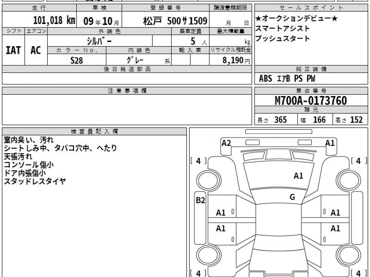This screenshot has height=277, width=370.
Task: Select exterior color シルバー
Action: coord(99,41)
